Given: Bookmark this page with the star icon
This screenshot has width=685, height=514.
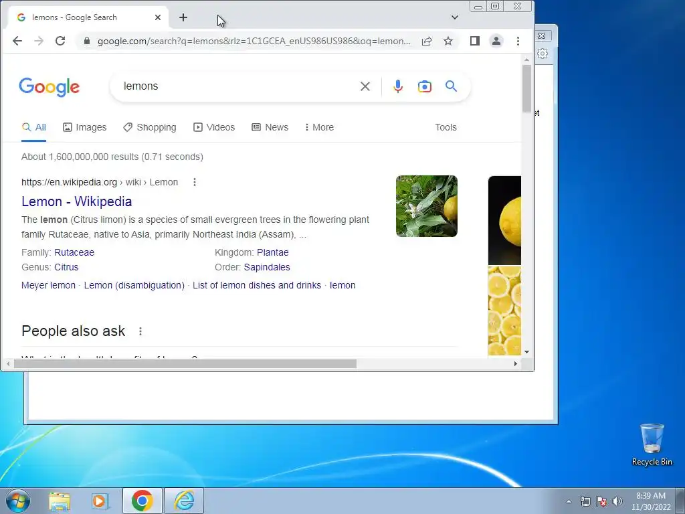Looking at the screenshot, I should pyautogui.click(x=448, y=41).
